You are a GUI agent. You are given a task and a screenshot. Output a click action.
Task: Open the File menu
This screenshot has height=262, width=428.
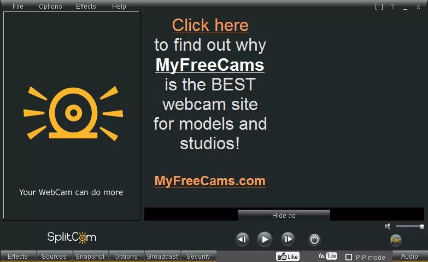tap(17, 6)
